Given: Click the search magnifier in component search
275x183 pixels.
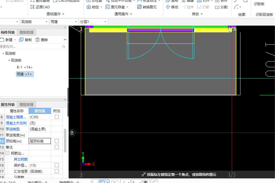Looking at the screenshot, I should [63, 46].
